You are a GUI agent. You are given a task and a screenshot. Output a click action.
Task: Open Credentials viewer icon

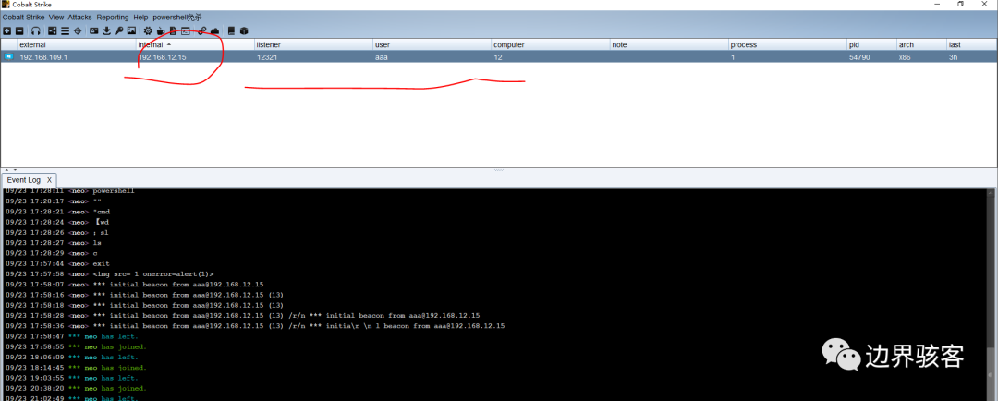coord(93,30)
